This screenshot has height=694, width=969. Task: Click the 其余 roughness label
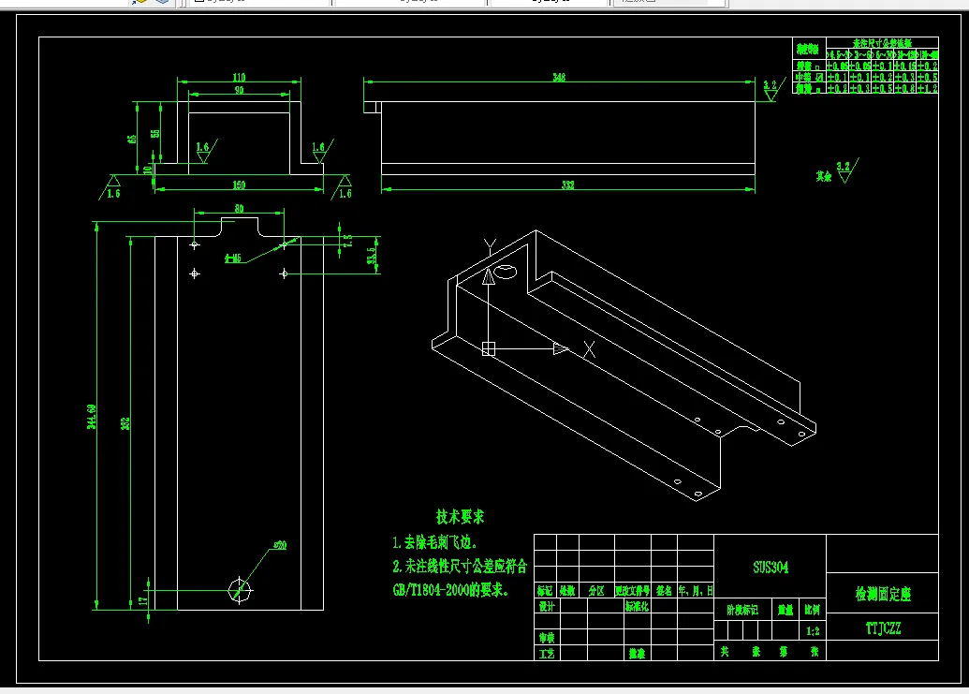point(823,177)
